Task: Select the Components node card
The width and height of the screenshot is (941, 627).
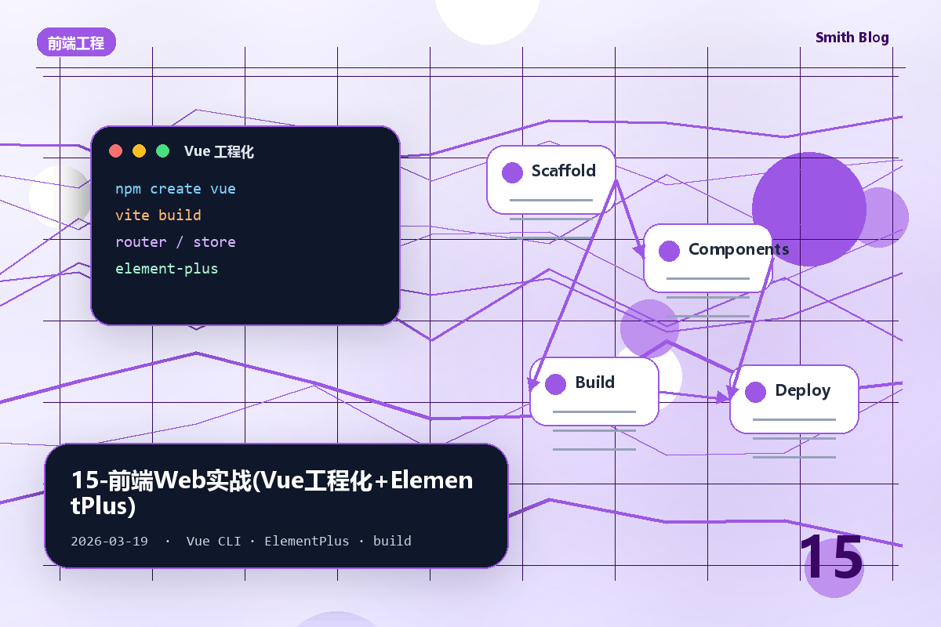Action: pyautogui.click(x=707, y=258)
